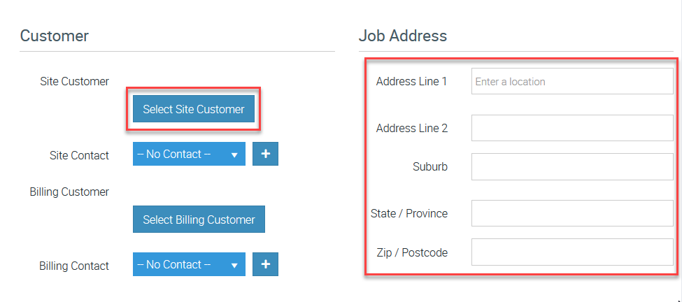Click the Address Line 1 label
The height and width of the screenshot is (302, 682).
(x=411, y=81)
